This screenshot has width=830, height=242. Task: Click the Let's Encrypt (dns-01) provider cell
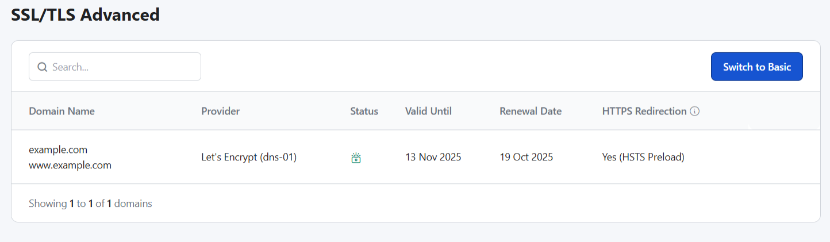click(x=248, y=157)
